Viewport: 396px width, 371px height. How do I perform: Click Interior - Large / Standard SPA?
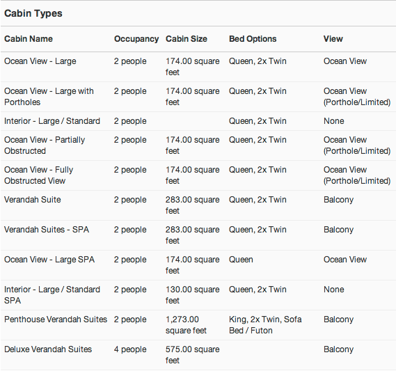click(52, 294)
